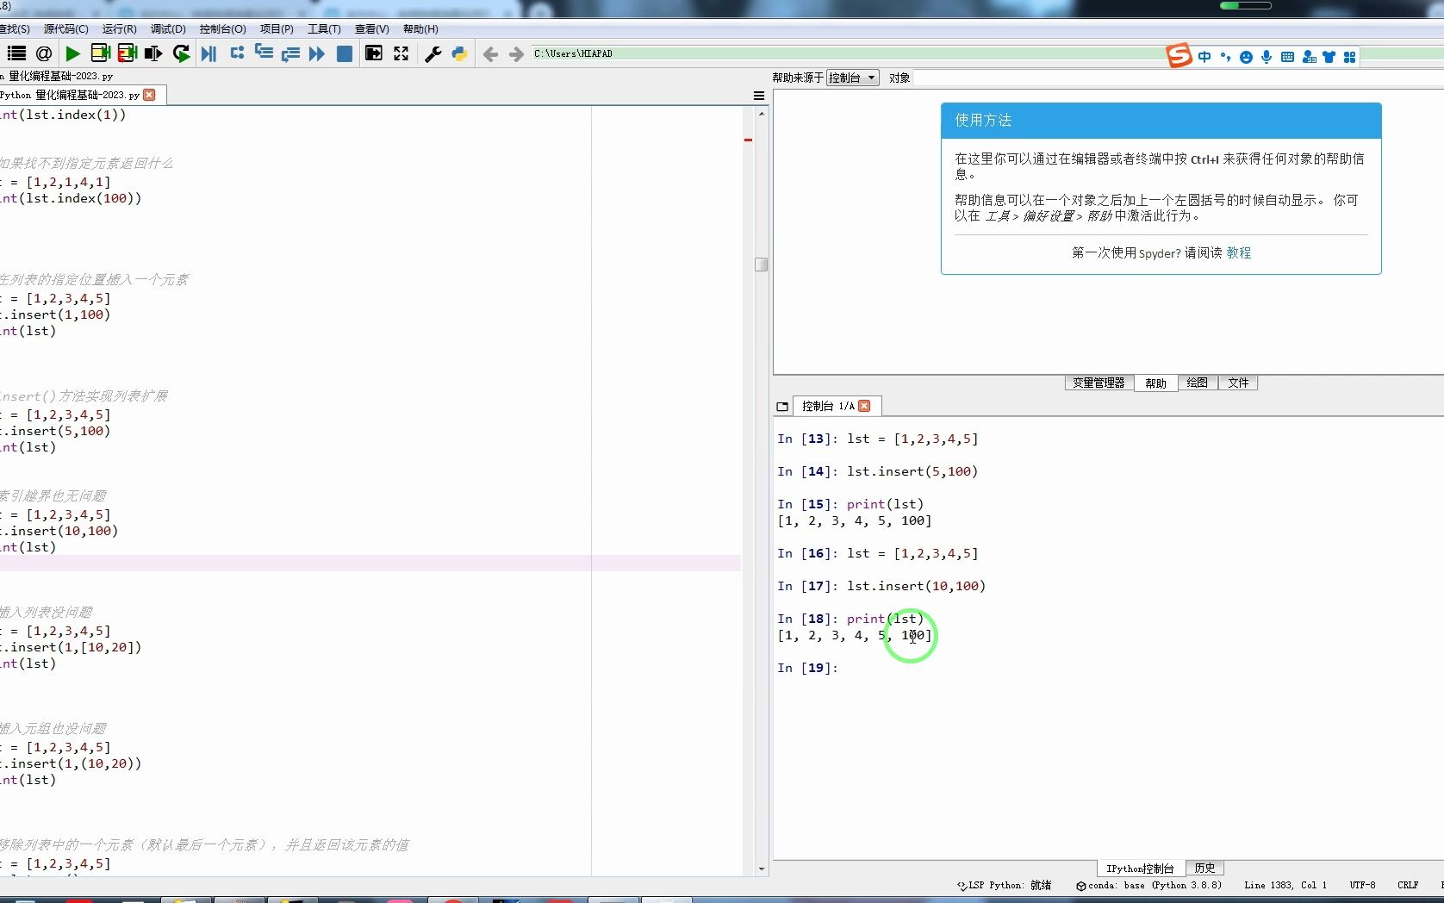Continue execution double-arrow icon
Image resolution: width=1444 pixels, height=903 pixels.
click(x=317, y=53)
